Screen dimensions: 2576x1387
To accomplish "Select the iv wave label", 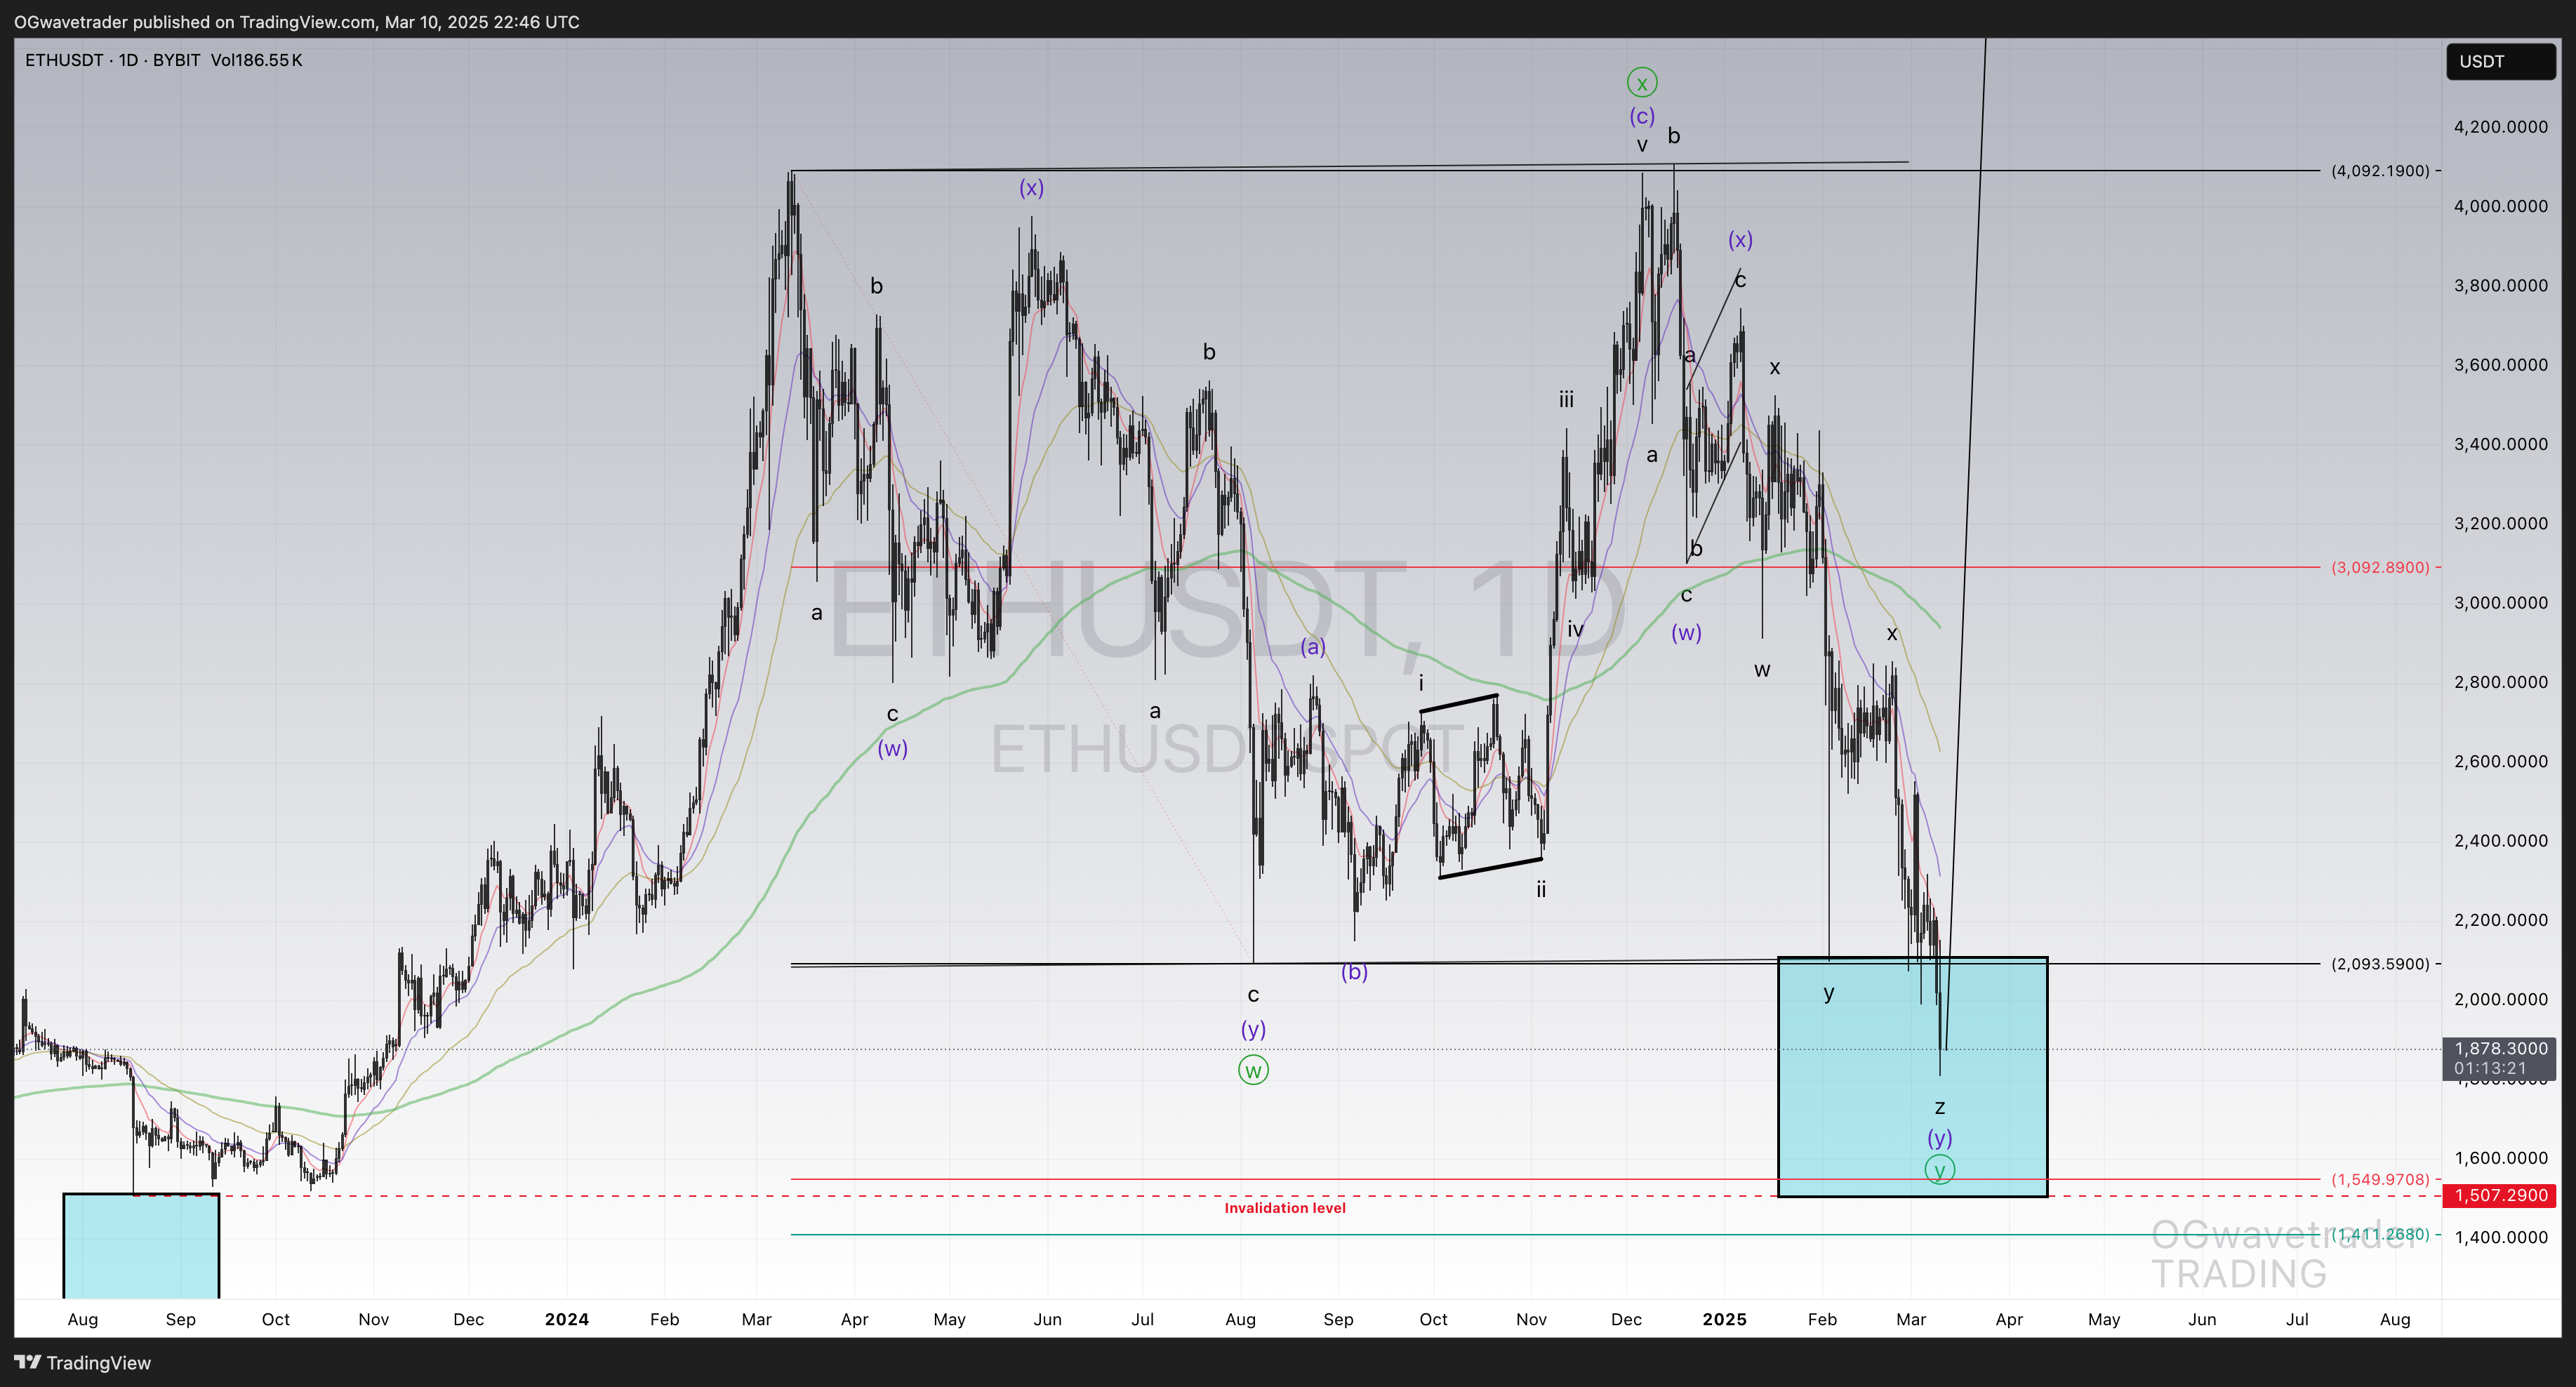I will (x=1575, y=630).
